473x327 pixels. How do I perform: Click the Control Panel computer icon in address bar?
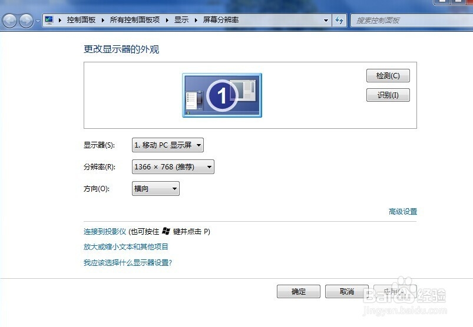[x=49, y=20]
